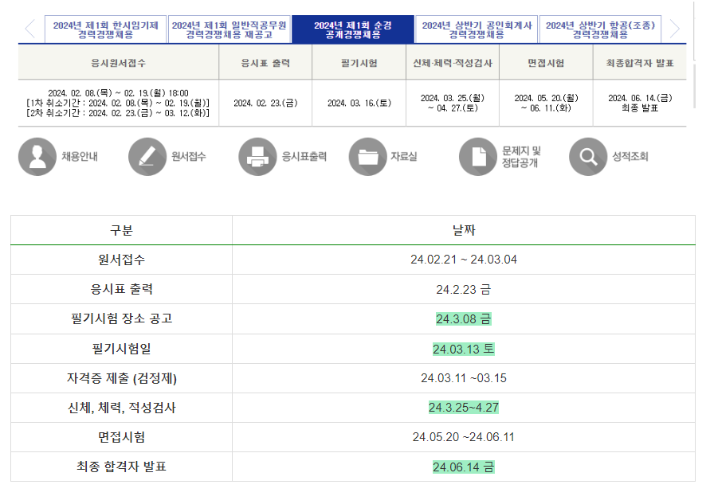The height and width of the screenshot is (500, 714).
Task: Open 2024년 상반기 공인회계사 경력경쟁채용 tab
Action: (477, 29)
